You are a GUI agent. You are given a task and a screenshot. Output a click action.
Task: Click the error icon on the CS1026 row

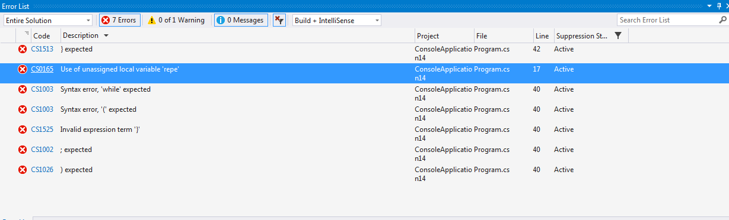(x=23, y=170)
